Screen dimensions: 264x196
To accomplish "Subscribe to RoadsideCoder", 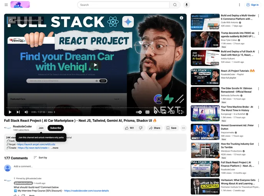I will click(x=56, y=128).
